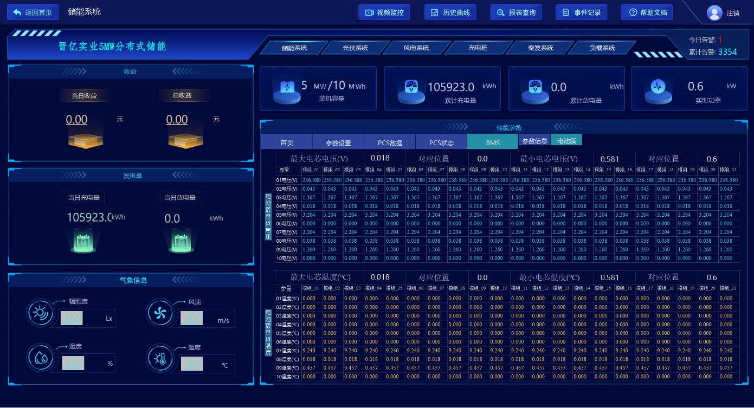Image resolution: width=754 pixels, height=408 pixels.
Task: Click the humidity water drop icon
Action: coord(40,358)
